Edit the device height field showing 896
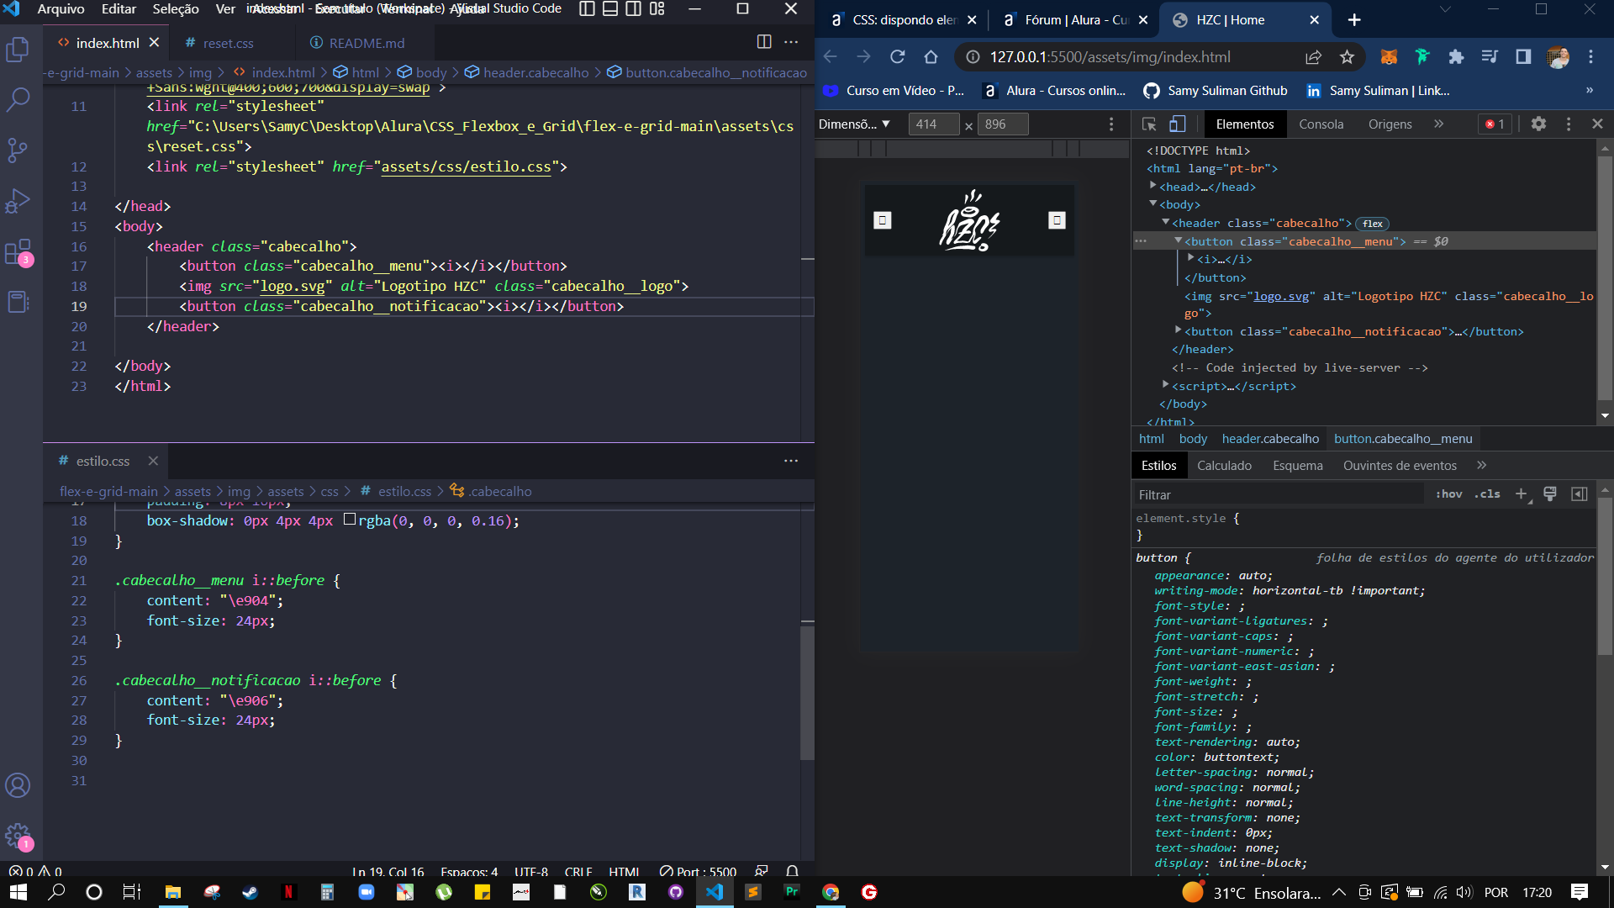1614x908 pixels. 1002,124
